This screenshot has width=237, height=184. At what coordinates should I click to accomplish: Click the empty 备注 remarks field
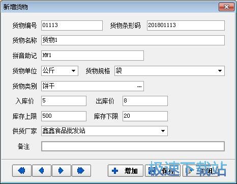coord(133,146)
